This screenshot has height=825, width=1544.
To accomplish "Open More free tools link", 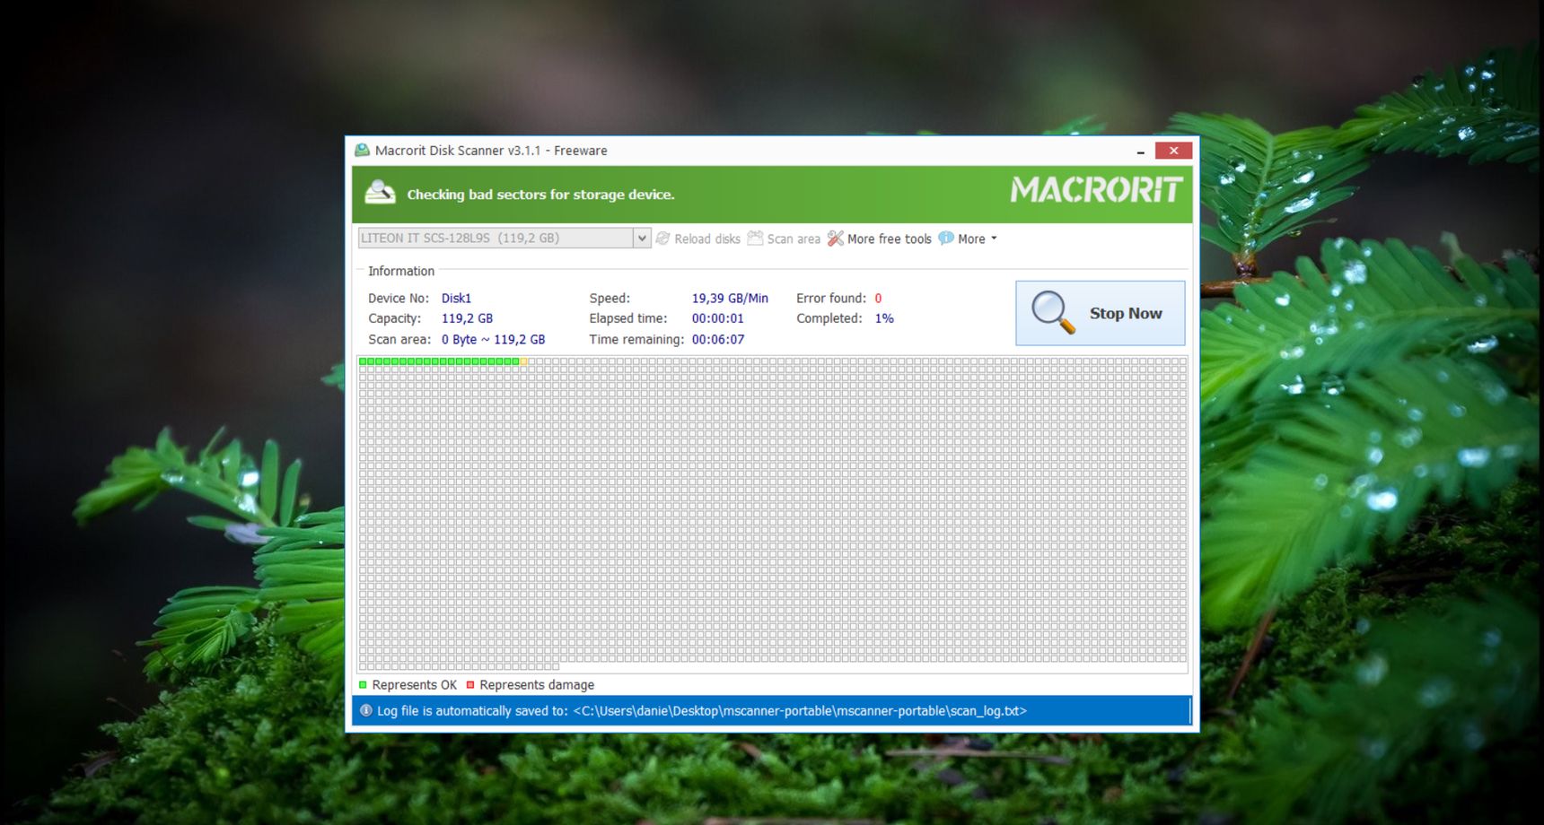I will (889, 239).
